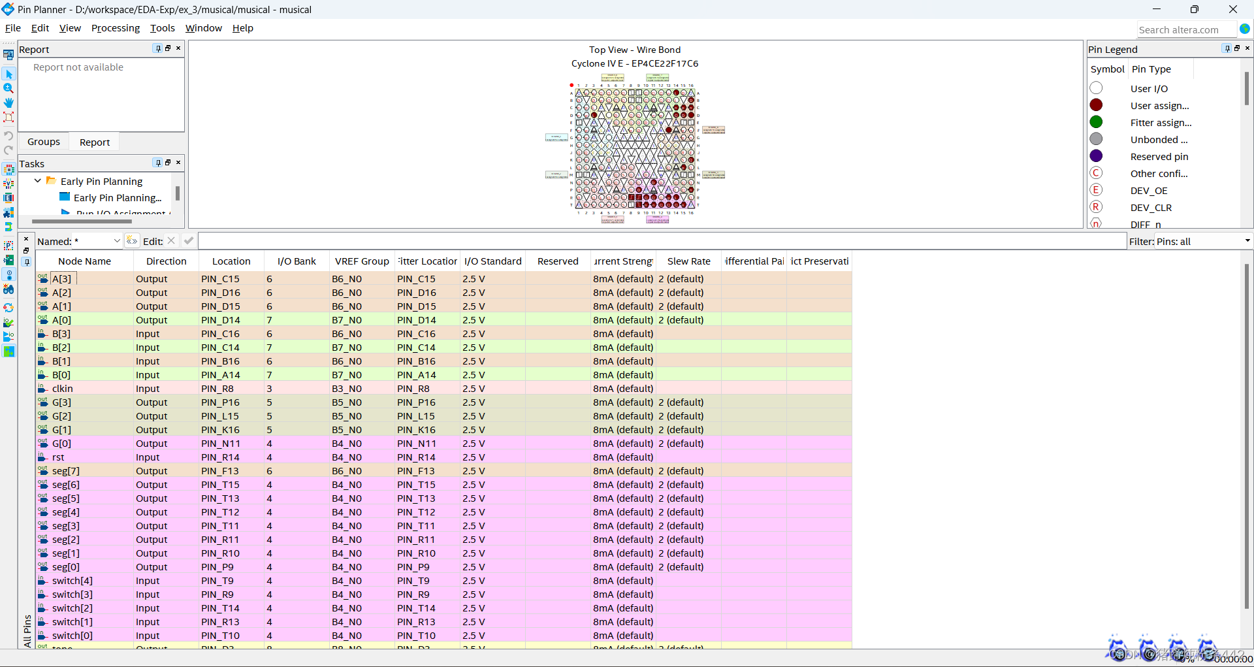
Task: Close the Pin Legend panel
Action: coord(1247,48)
